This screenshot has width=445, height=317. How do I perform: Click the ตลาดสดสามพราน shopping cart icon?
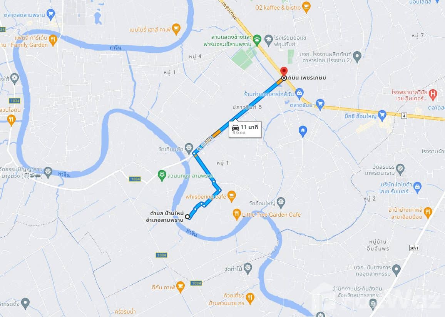(51, 15)
